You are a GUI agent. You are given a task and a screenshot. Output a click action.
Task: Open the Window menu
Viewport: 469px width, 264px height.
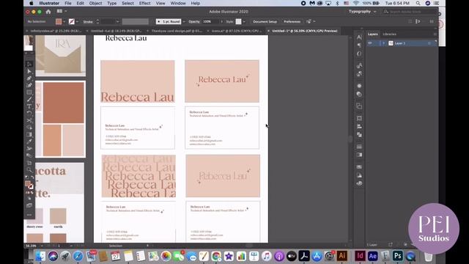tap(178, 3)
